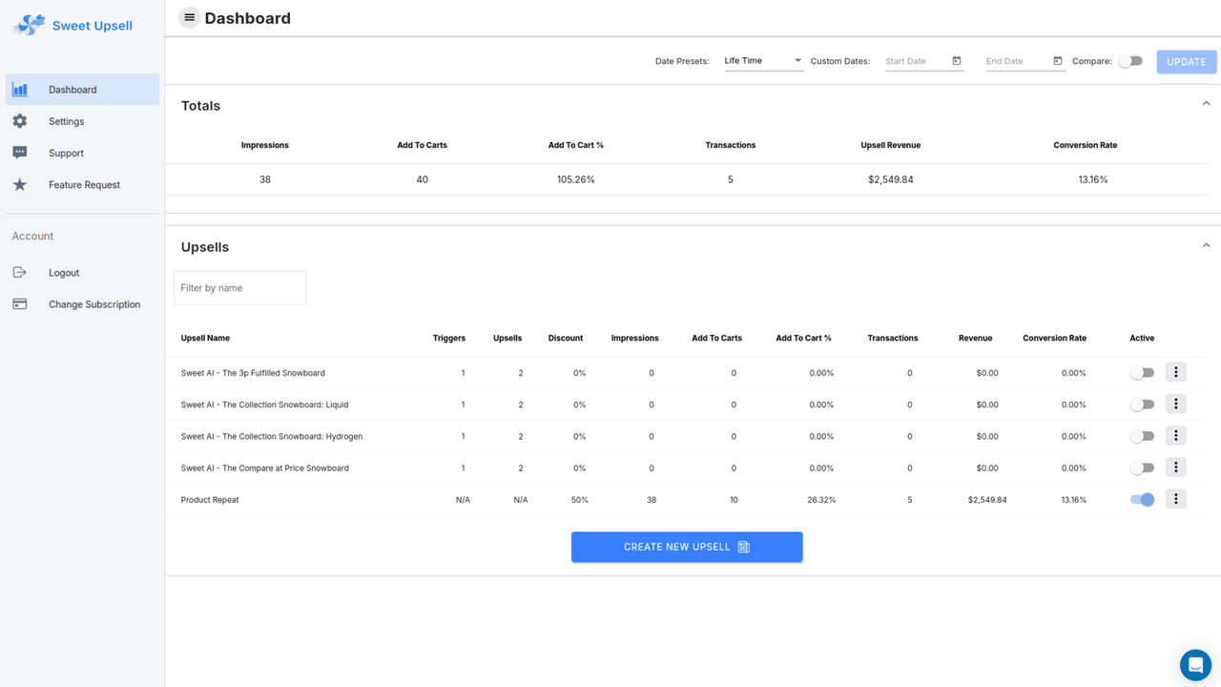Disable the Product Repeat active toggle
The image size is (1221, 687).
point(1142,499)
